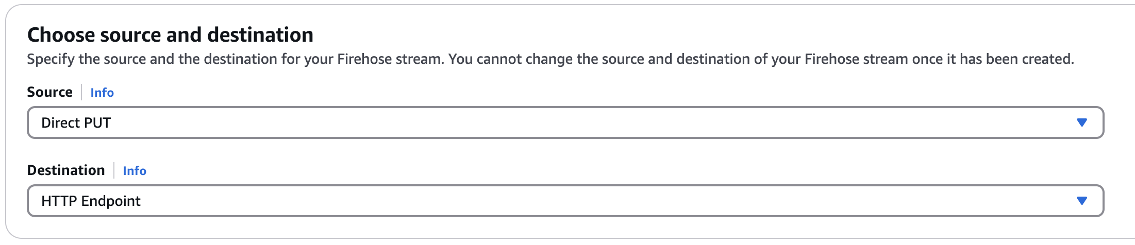Click the "Destination" field label
Screen dimensions: 1135x245
66,170
